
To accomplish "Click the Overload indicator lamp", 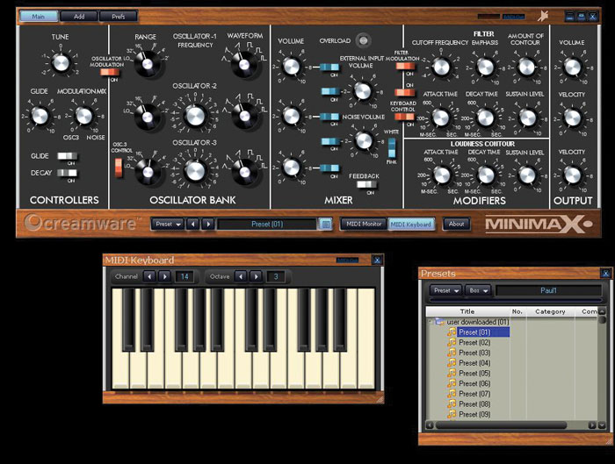I will 364,40.
